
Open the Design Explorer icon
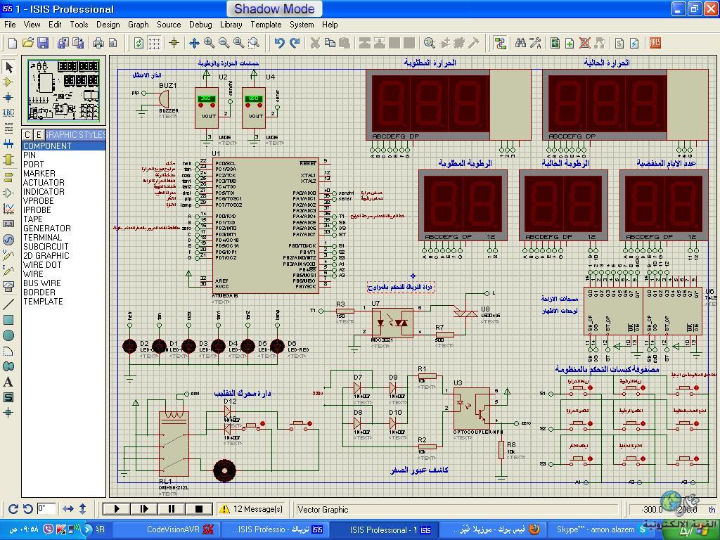[555, 43]
